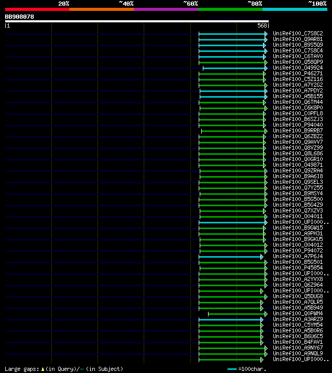Image resolution: width=332 pixels, height=373 pixels.
Task: Select the UniRef100_C5Z116 label
Action: (298, 79)
